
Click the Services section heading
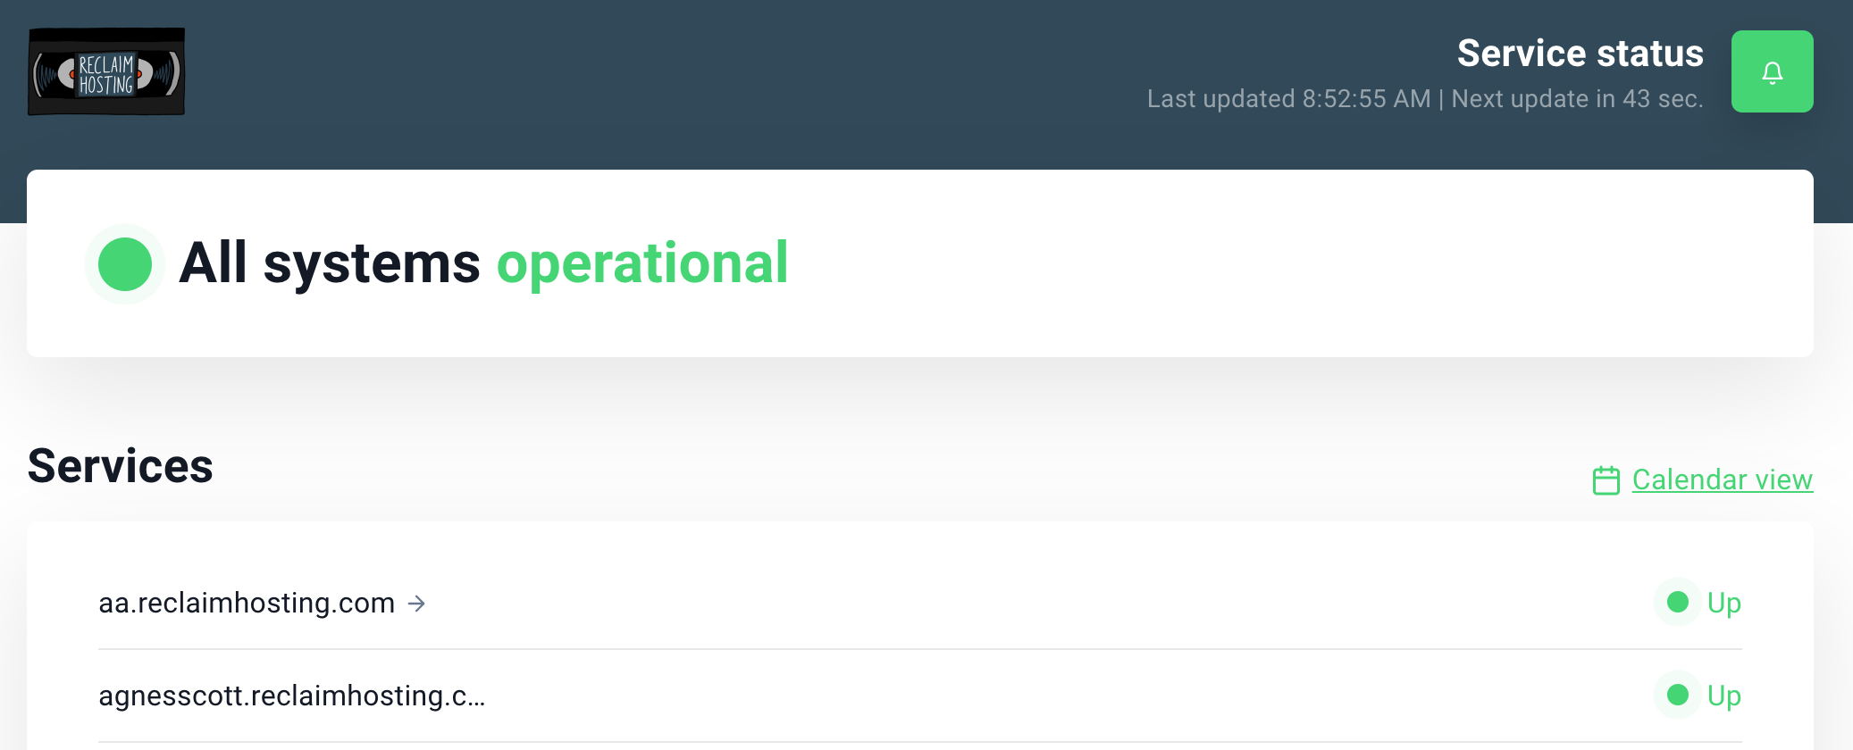(x=120, y=466)
